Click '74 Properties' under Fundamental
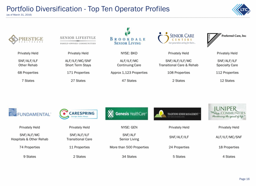 [x=30, y=147]
